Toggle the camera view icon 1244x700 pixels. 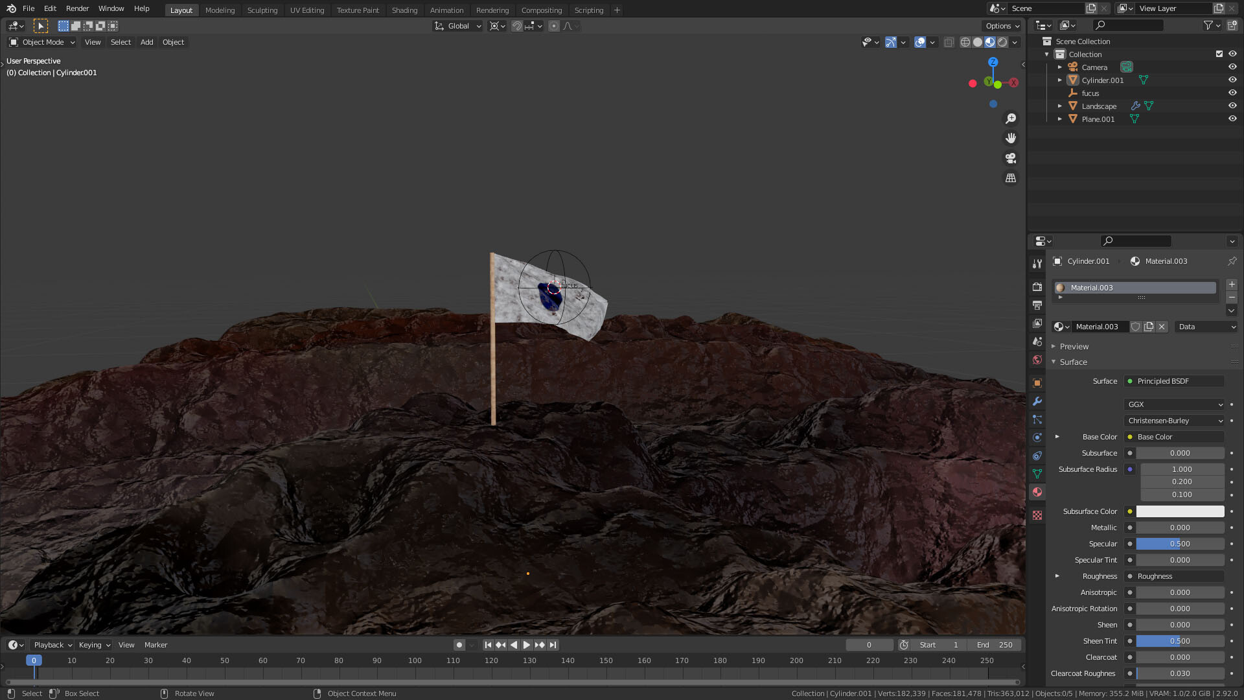pyautogui.click(x=1011, y=158)
